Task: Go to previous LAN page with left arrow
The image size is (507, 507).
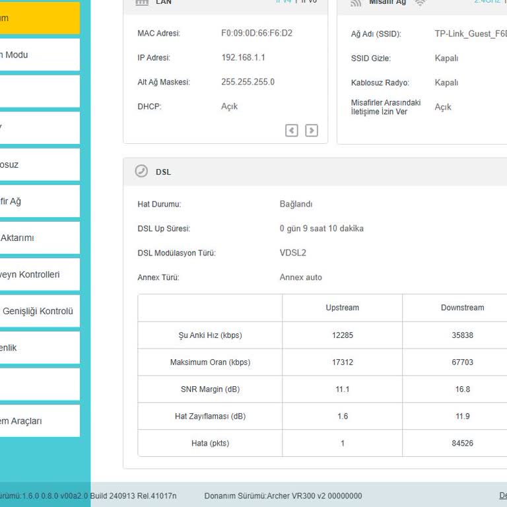Action: 292,131
